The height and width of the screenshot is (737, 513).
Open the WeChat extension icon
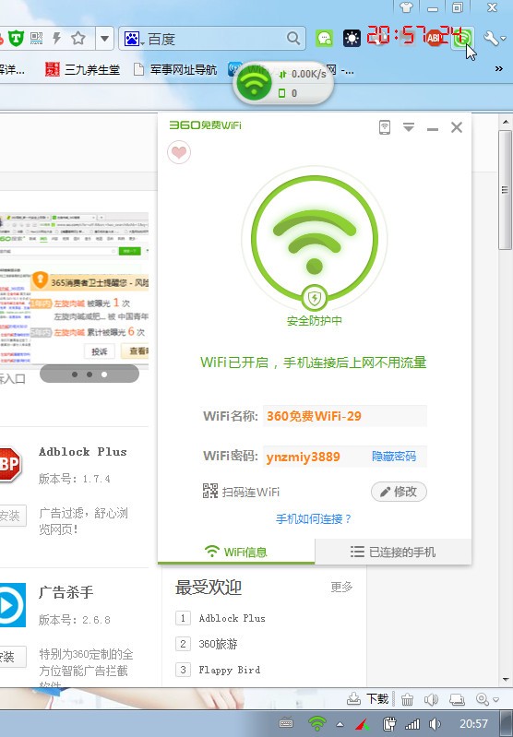[x=325, y=38]
